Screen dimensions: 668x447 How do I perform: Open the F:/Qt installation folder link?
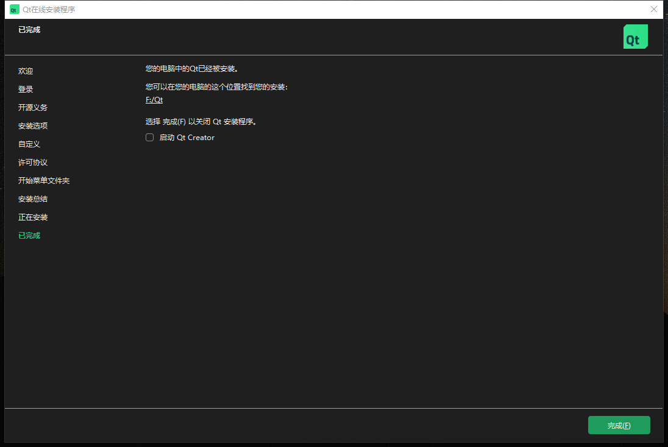pyautogui.click(x=154, y=100)
